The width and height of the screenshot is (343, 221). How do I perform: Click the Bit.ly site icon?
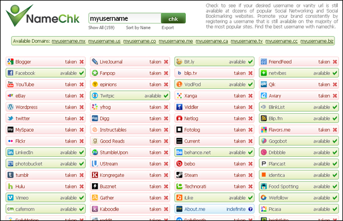pyautogui.click(x=179, y=62)
